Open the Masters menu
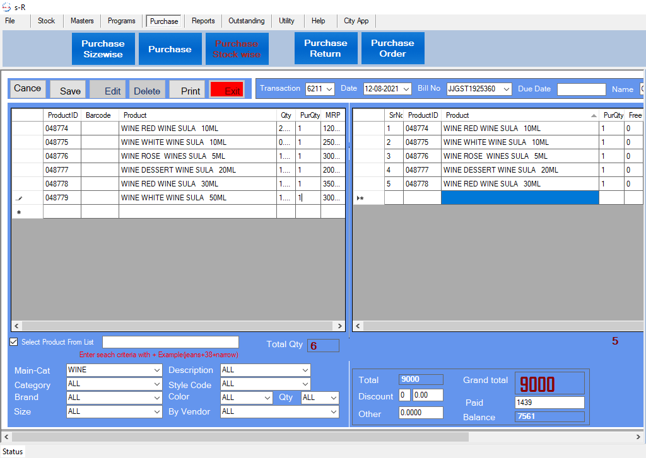The image size is (646, 458). [x=82, y=21]
